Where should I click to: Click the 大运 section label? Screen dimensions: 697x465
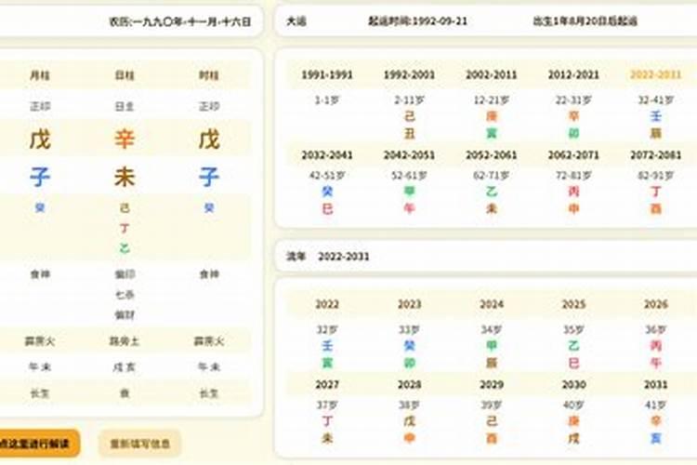[x=296, y=20]
